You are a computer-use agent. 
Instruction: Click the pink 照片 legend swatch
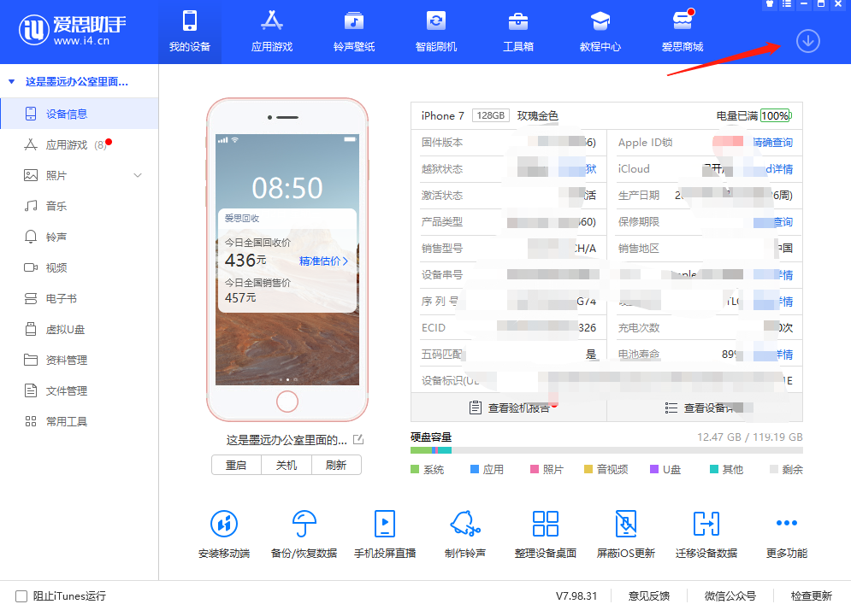point(535,469)
